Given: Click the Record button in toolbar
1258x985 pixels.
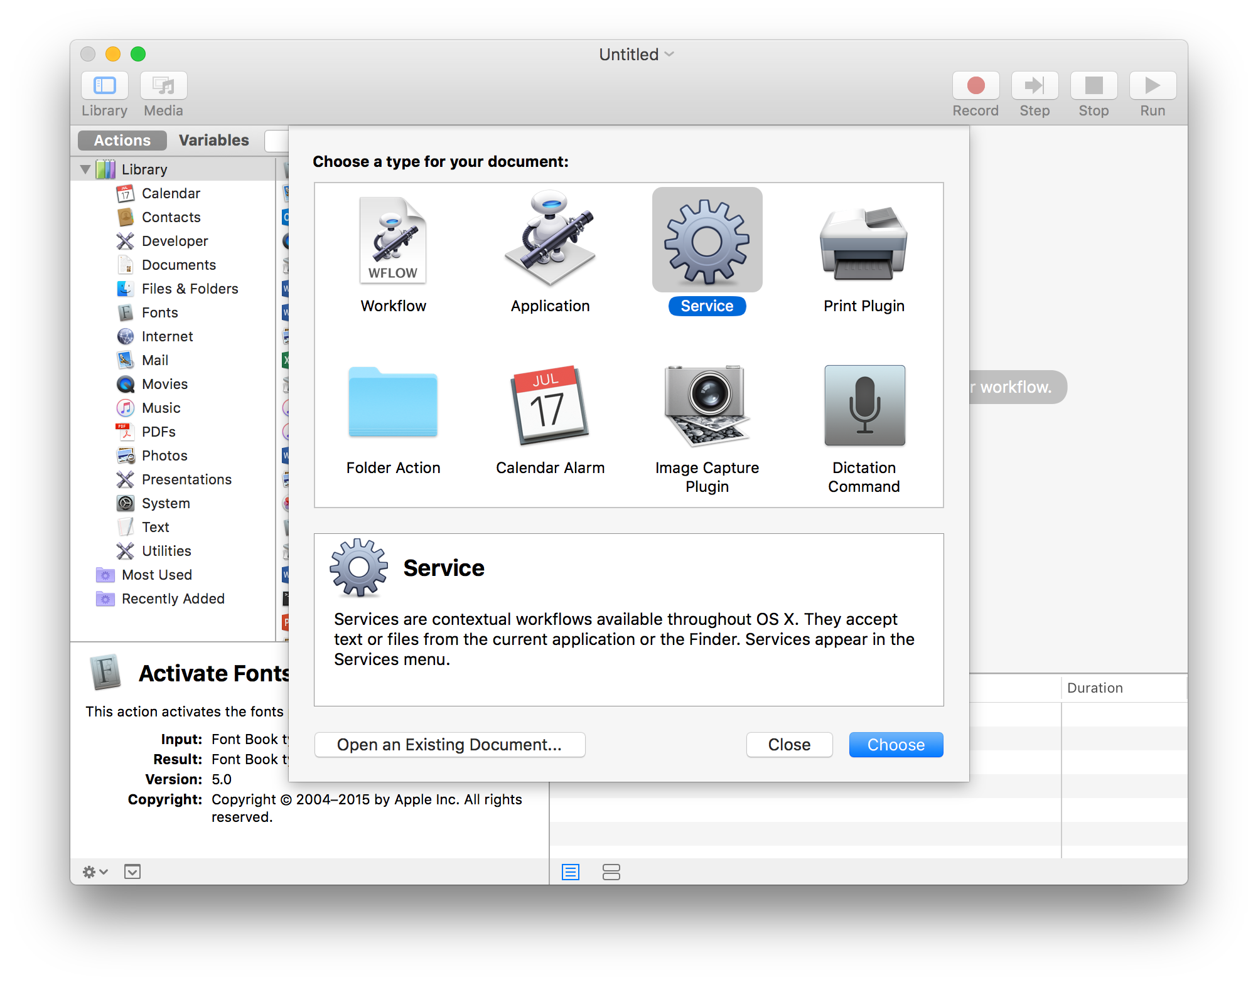Looking at the screenshot, I should [x=975, y=86].
